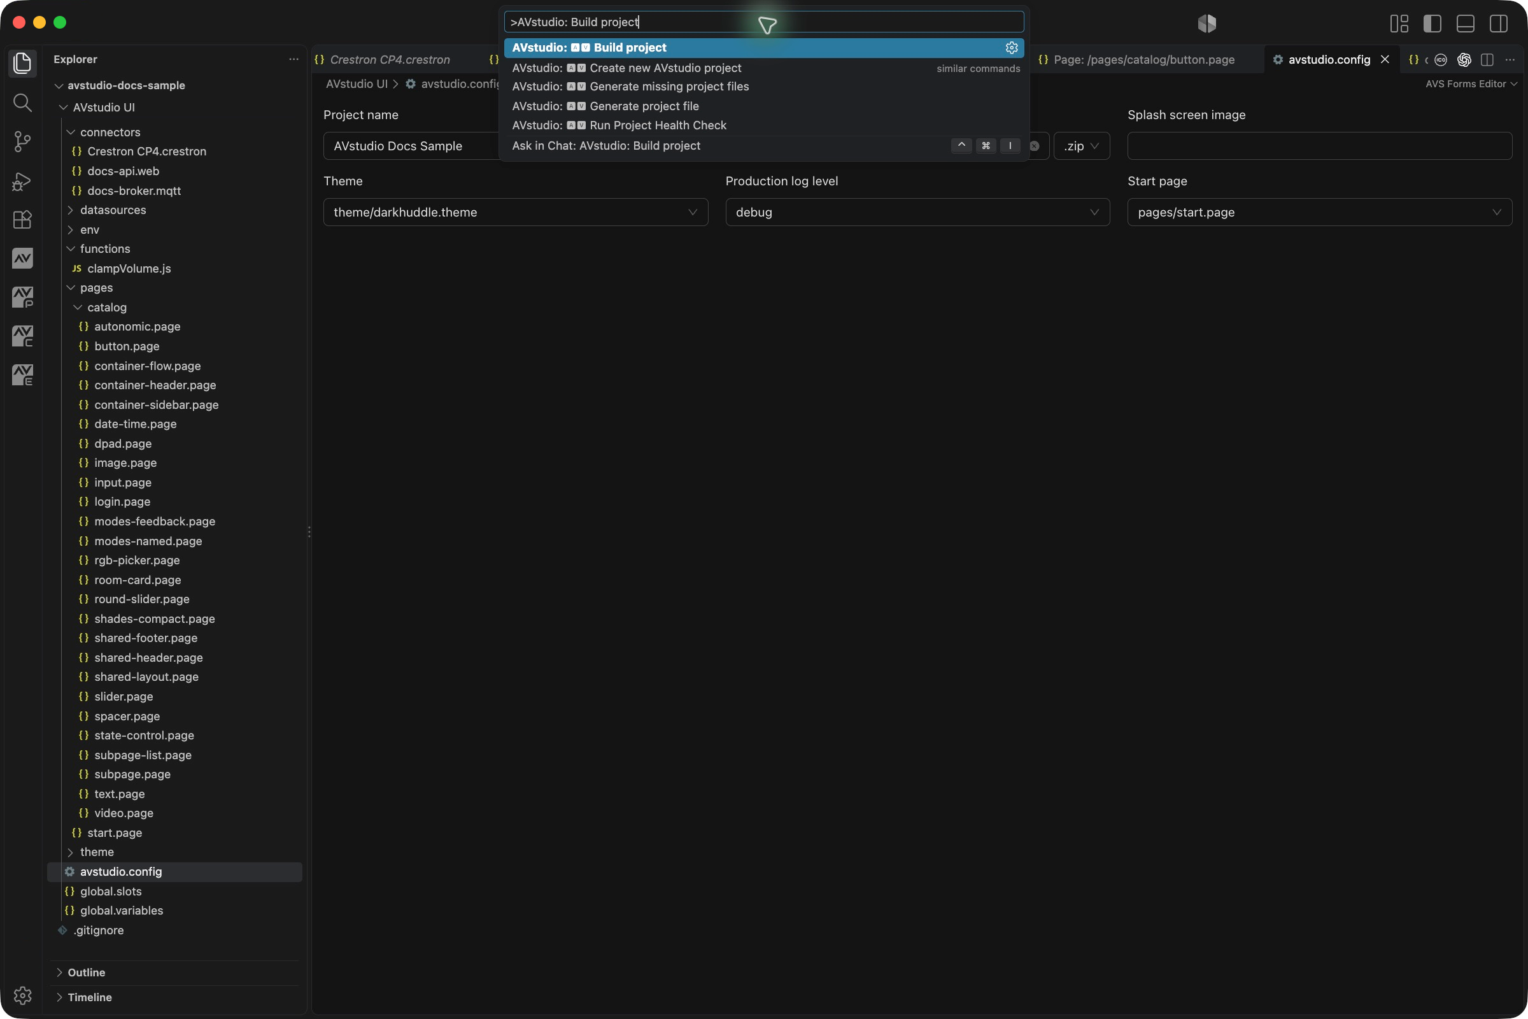Switch to Page: /pages/catalog/button.page tab
Image resolution: width=1528 pixels, height=1019 pixels.
(x=1143, y=60)
